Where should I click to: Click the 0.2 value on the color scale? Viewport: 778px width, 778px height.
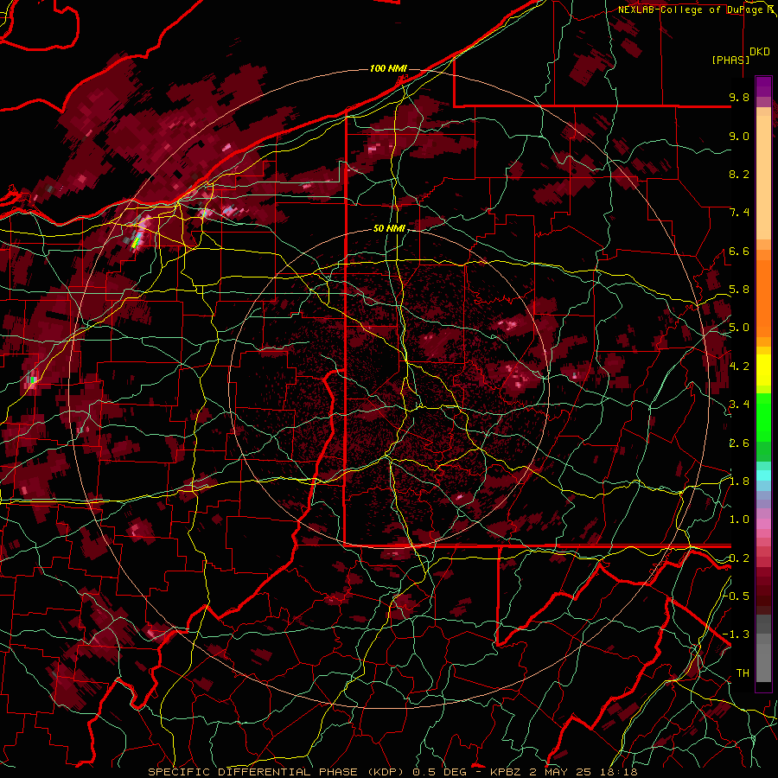[739, 558]
